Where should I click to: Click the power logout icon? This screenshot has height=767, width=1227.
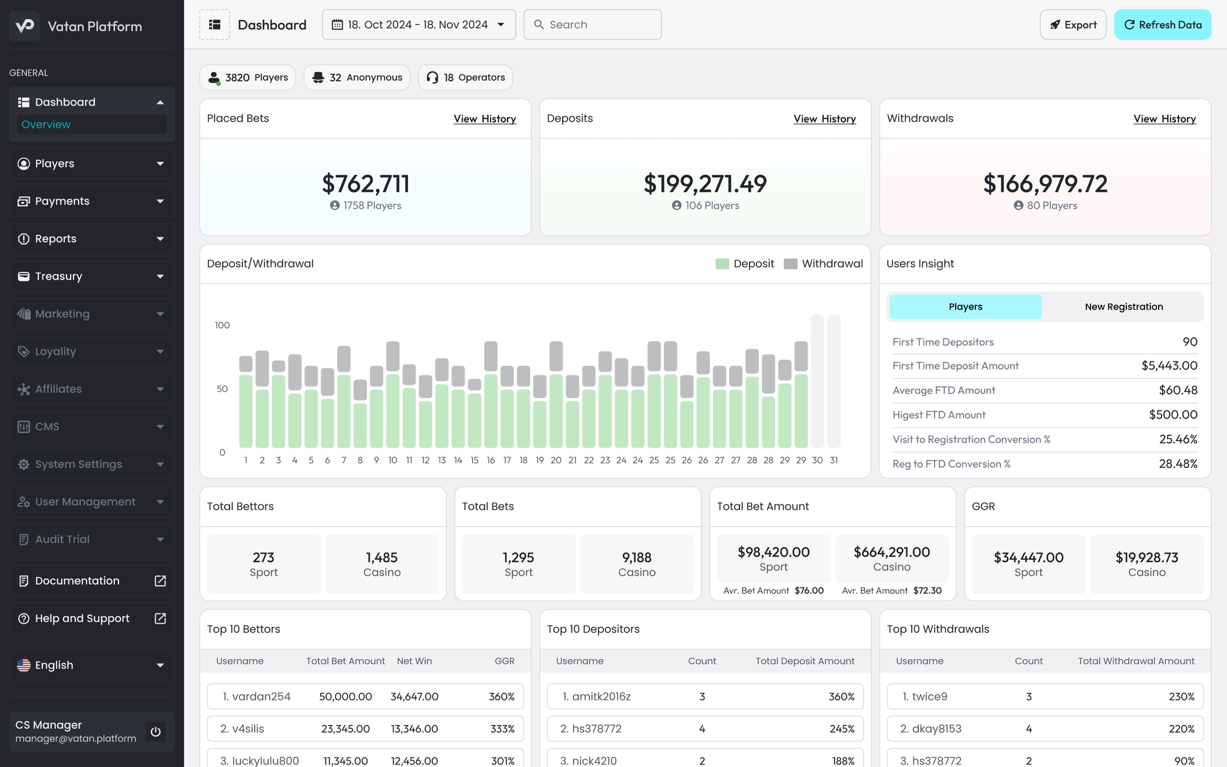156,731
